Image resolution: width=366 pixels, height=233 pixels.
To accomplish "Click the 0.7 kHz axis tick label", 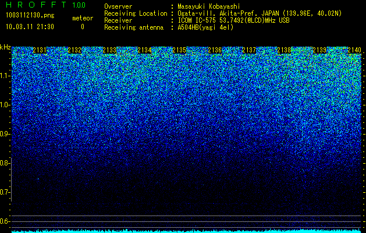I will click(x=4, y=192).
